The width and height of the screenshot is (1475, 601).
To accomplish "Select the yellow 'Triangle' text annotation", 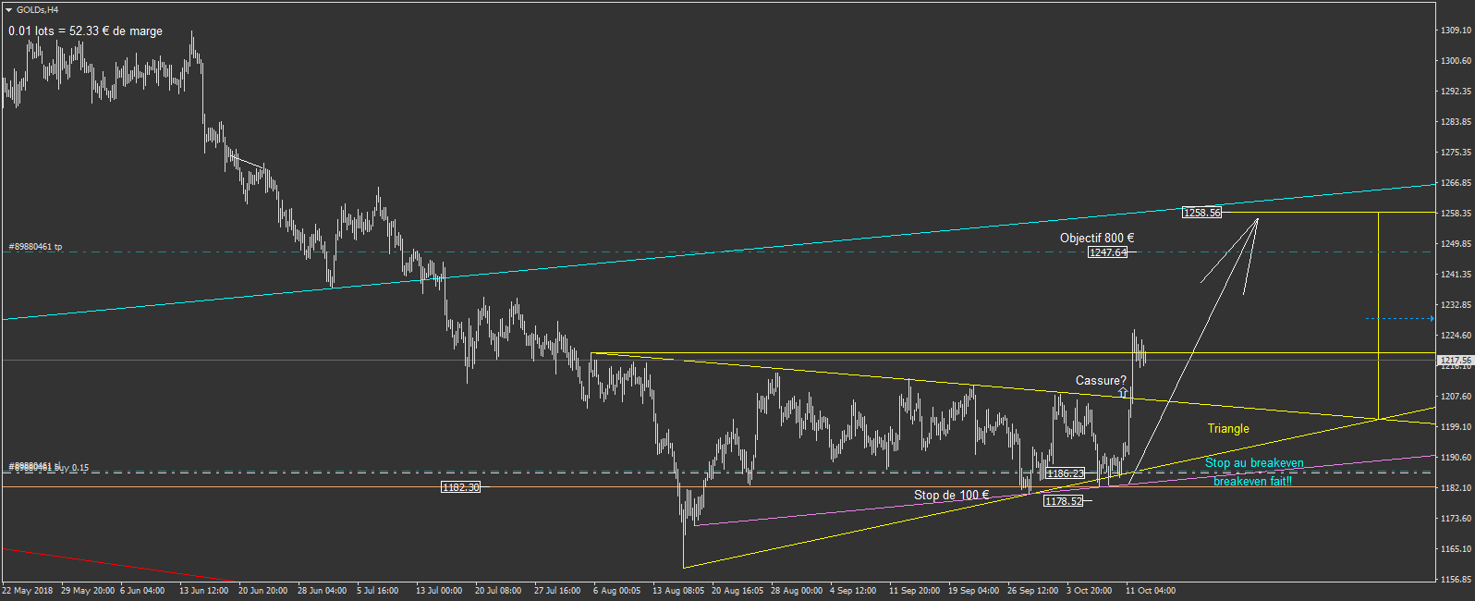I will (1227, 428).
